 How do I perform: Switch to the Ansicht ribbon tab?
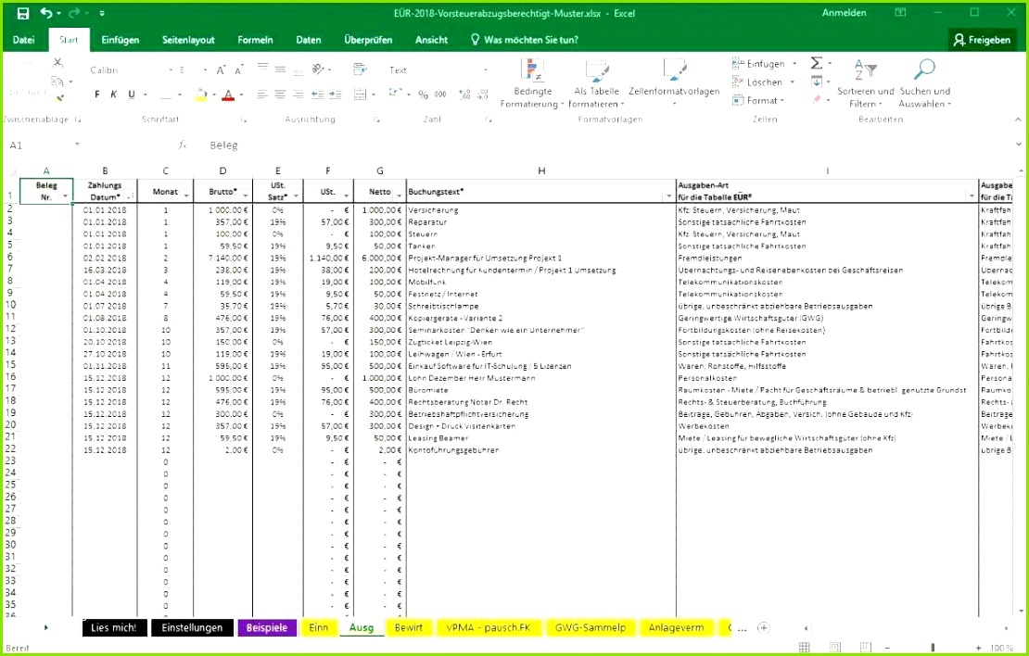(431, 40)
